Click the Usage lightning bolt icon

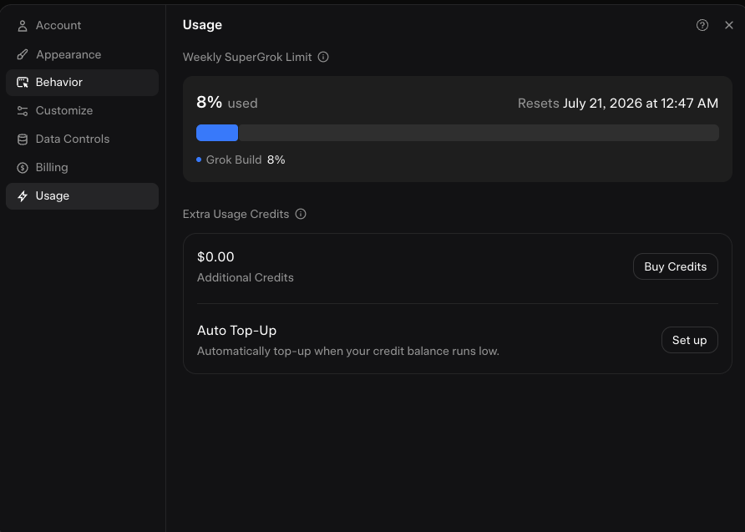(x=23, y=196)
